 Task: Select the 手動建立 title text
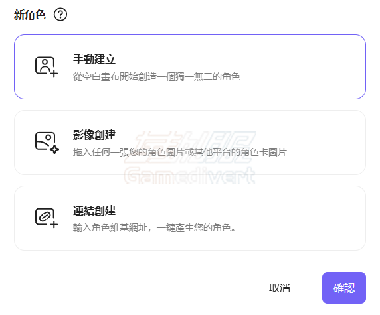coord(94,59)
